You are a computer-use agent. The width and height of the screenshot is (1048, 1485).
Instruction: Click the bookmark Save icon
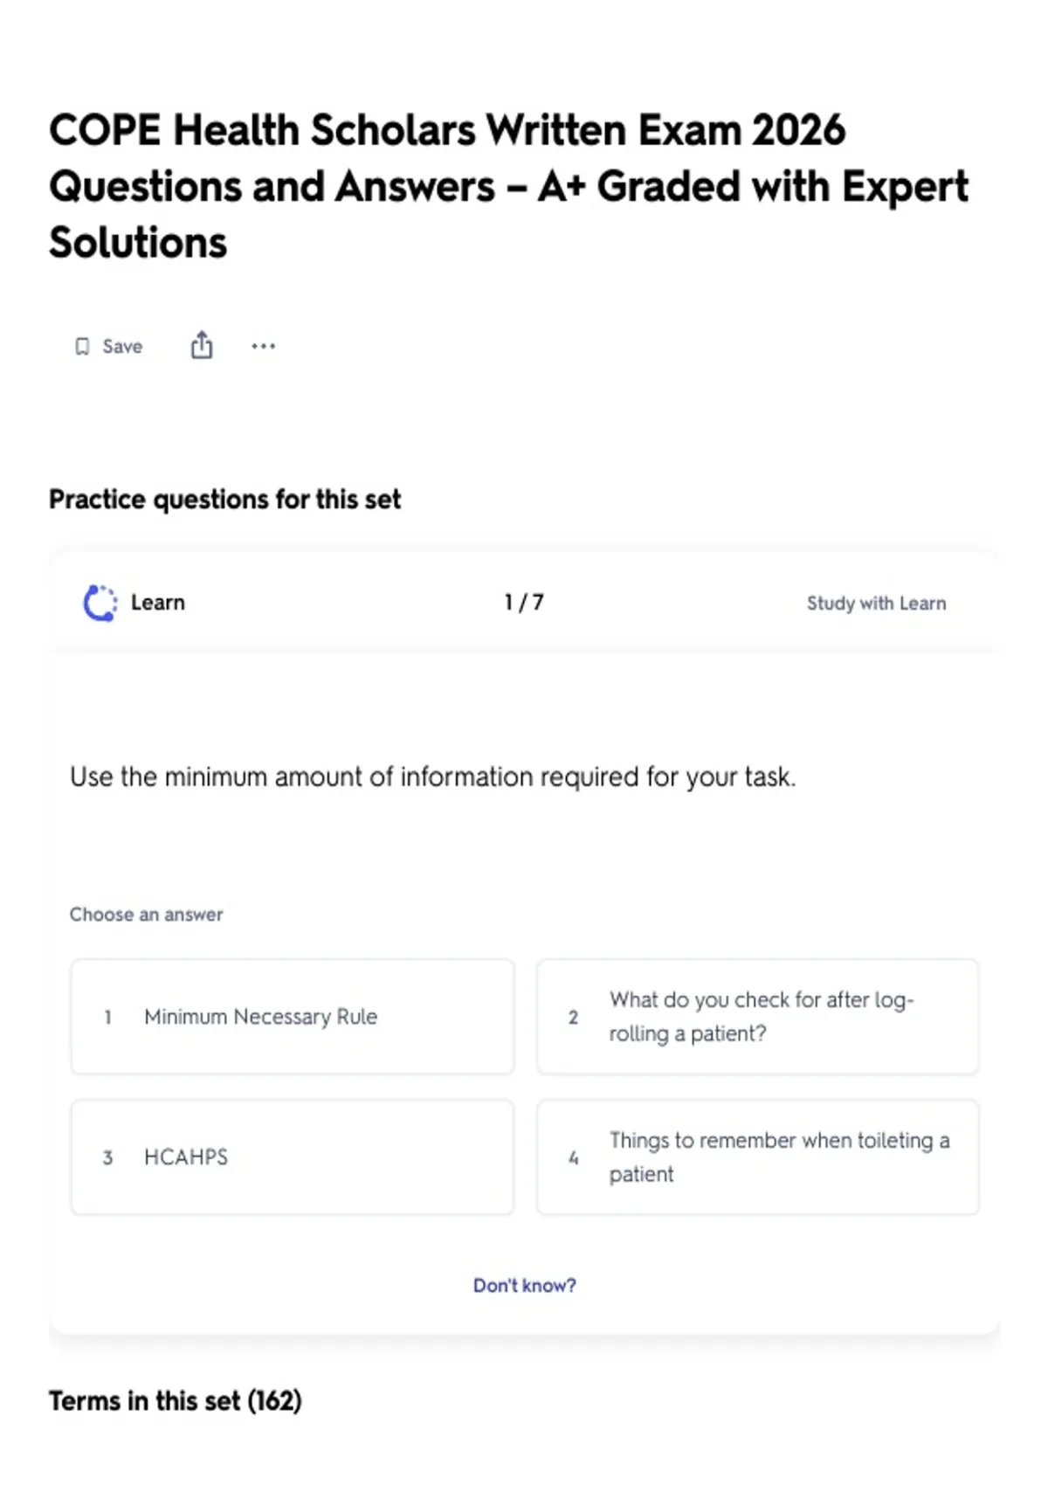[x=82, y=347]
